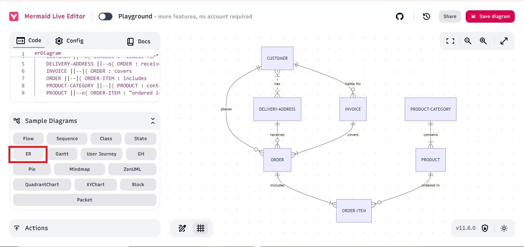Click the 'ordered in' relationship label
524x247 pixels.
click(430, 185)
